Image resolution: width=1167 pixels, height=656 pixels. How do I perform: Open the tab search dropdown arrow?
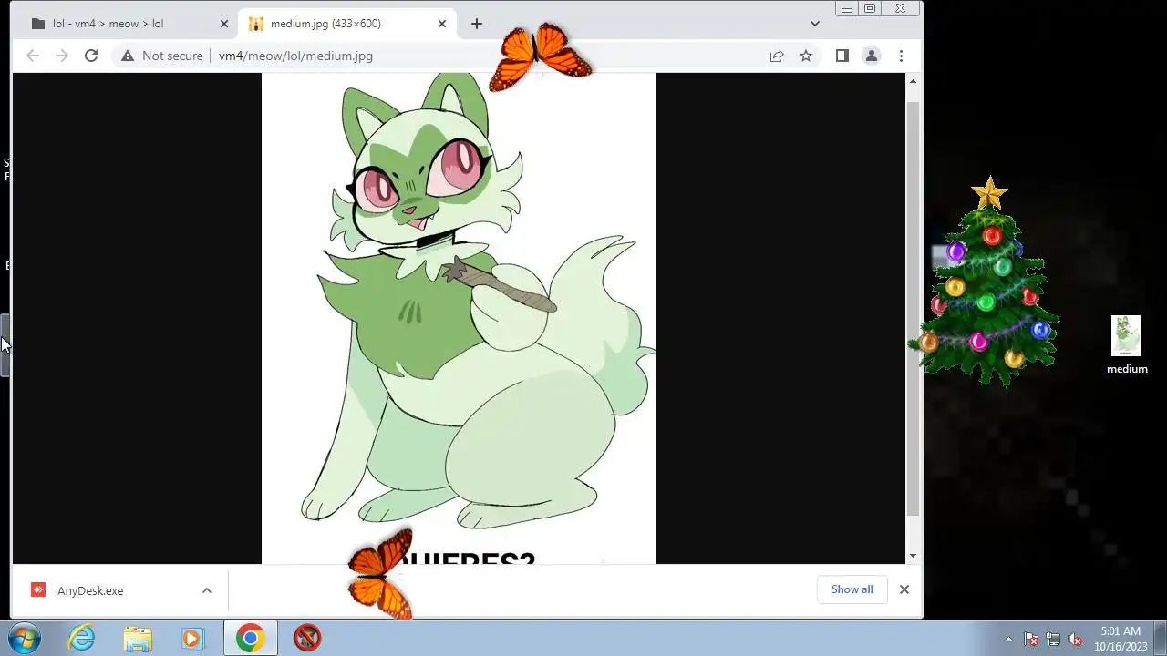[x=815, y=24]
